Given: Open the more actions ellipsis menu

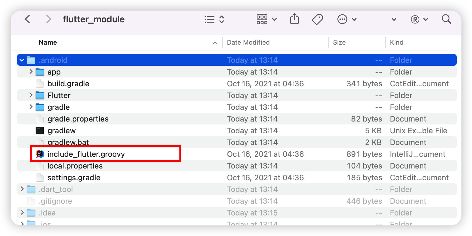Looking at the screenshot, I should click(347, 19).
